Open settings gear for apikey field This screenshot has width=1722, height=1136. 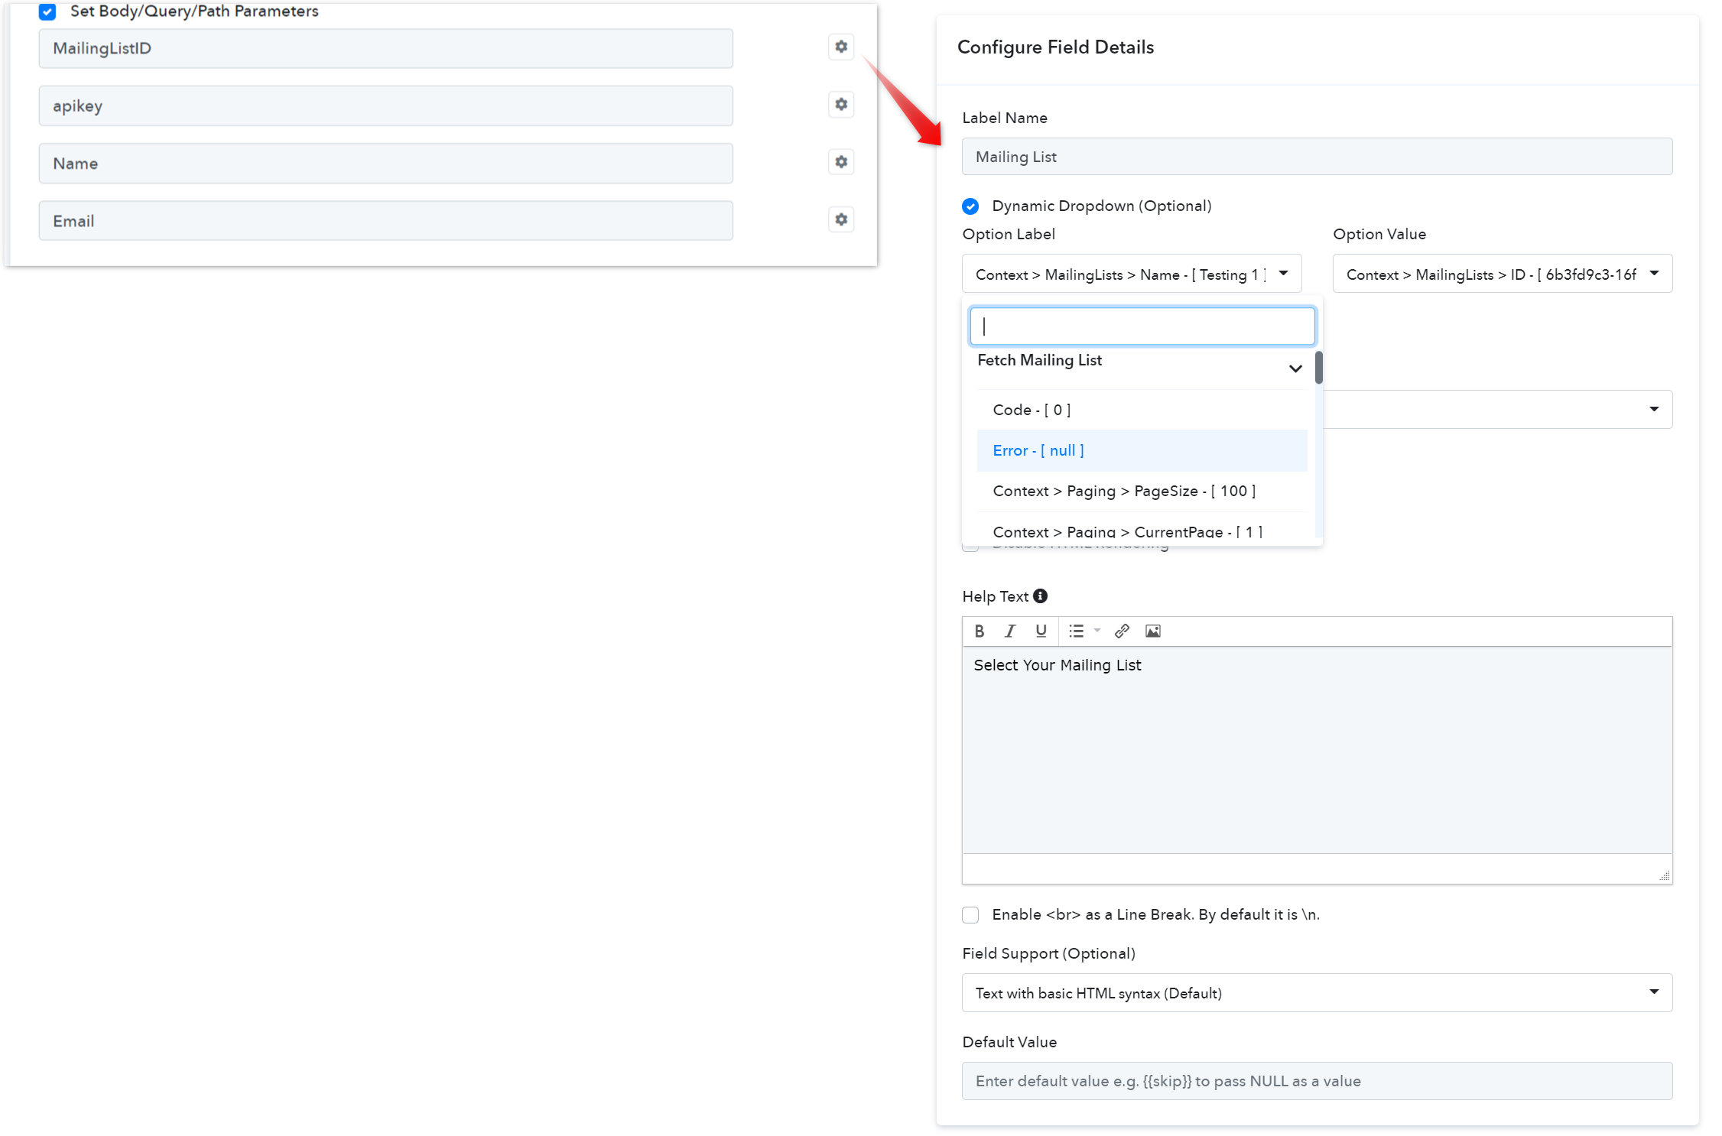(x=840, y=104)
